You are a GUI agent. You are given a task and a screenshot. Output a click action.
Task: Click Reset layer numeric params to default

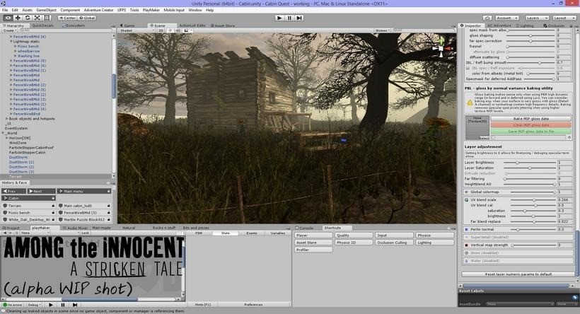tap(518, 274)
